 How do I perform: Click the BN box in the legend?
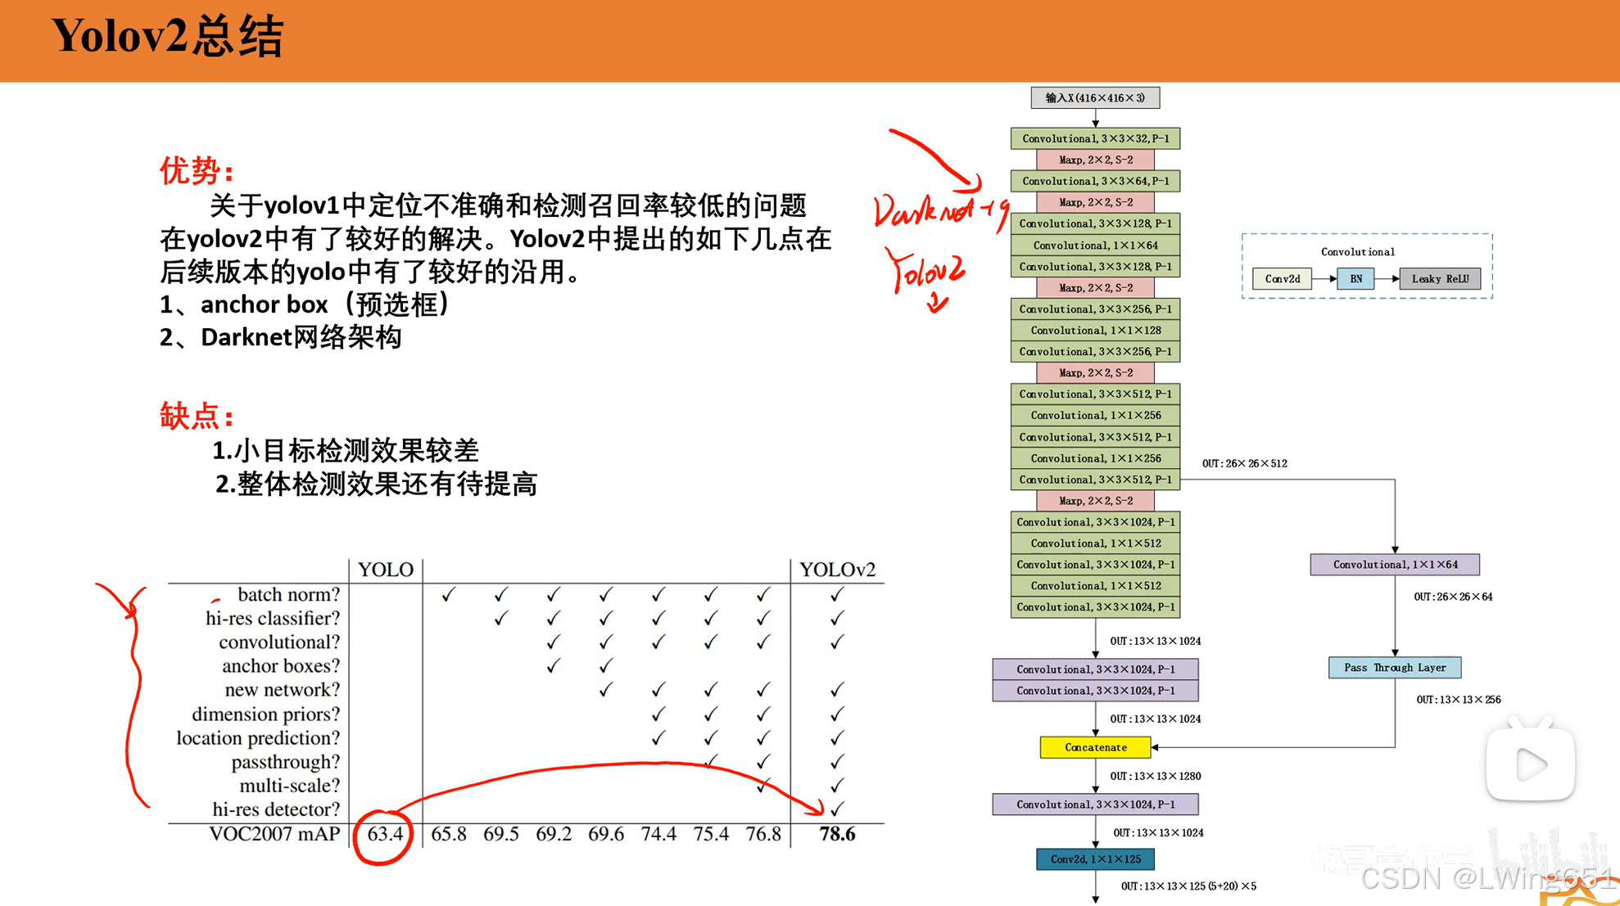(x=1355, y=279)
